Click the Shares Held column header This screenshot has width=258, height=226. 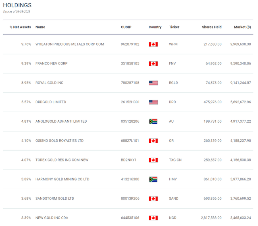pos(212,27)
